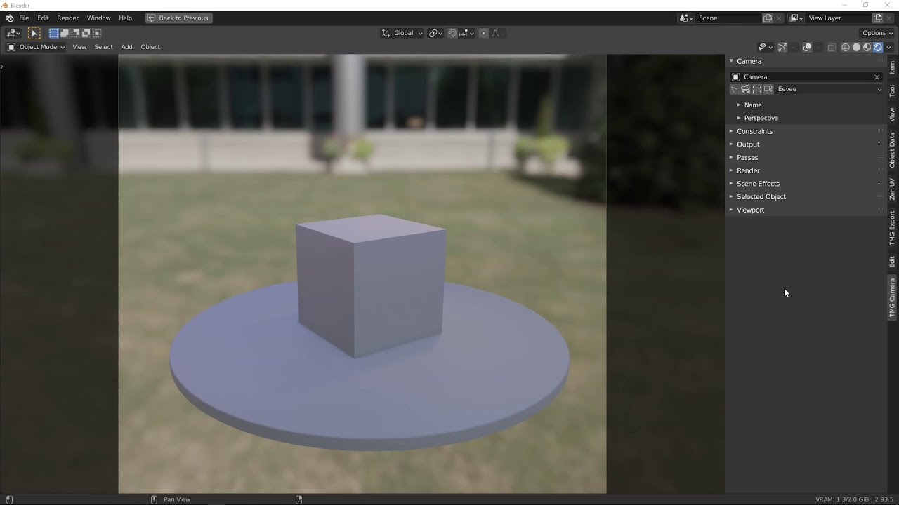Click the Blender logo menu icon
This screenshot has height=505, width=899.
pyautogui.click(x=9, y=18)
